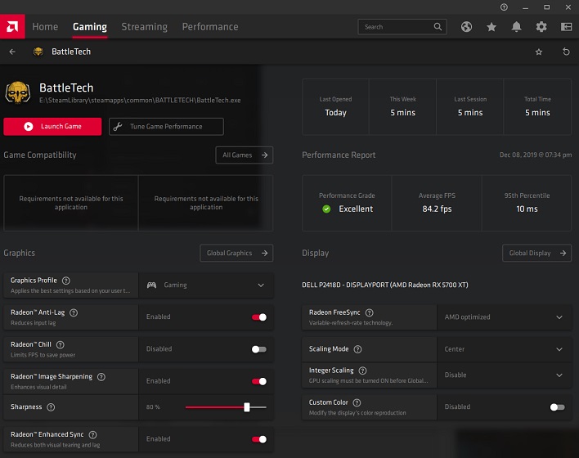Click the Average FPS 84.2 fps value

(437, 209)
